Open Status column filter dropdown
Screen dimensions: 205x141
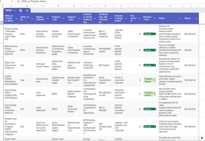[x=196, y=19]
